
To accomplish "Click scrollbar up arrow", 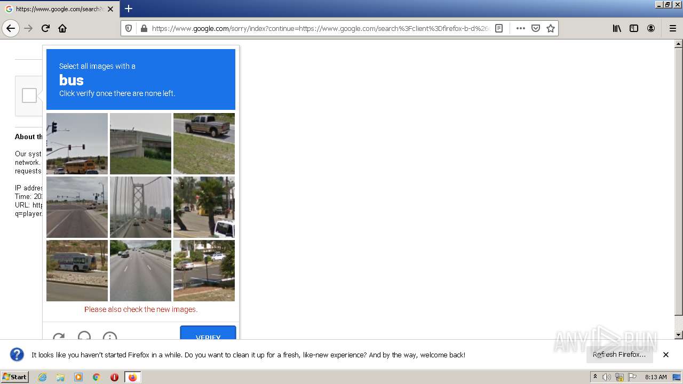I will click(679, 43).
